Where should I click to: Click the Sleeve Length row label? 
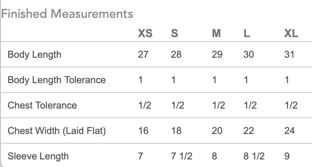pos(38,156)
